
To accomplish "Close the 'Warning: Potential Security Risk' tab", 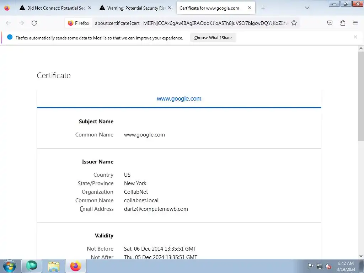I will coord(170,8).
